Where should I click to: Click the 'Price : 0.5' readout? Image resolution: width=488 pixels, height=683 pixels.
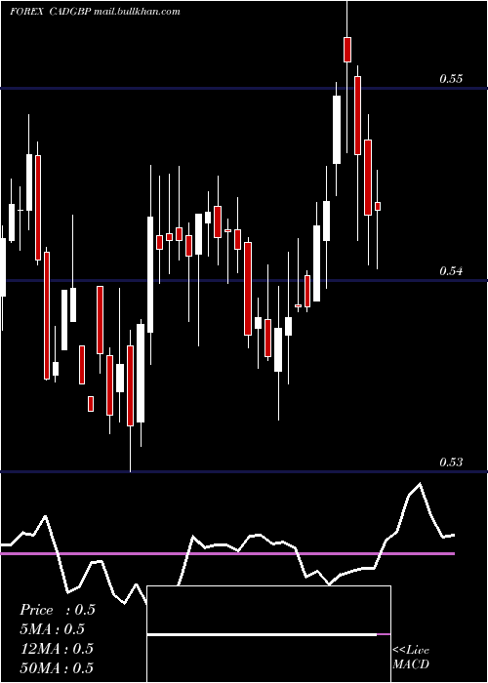pos(57,610)
